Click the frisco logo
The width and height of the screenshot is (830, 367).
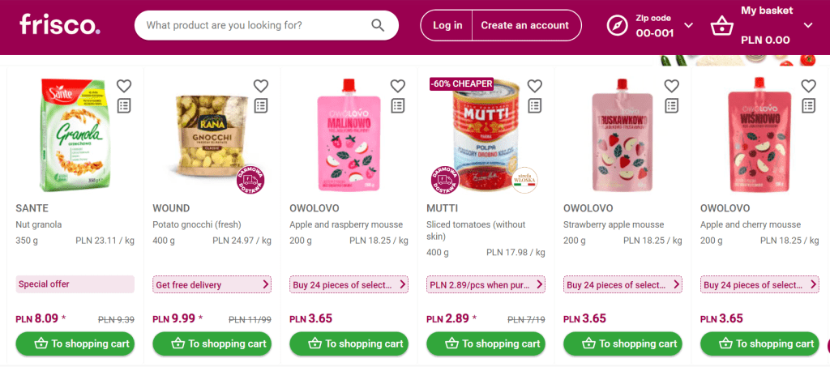59,24
